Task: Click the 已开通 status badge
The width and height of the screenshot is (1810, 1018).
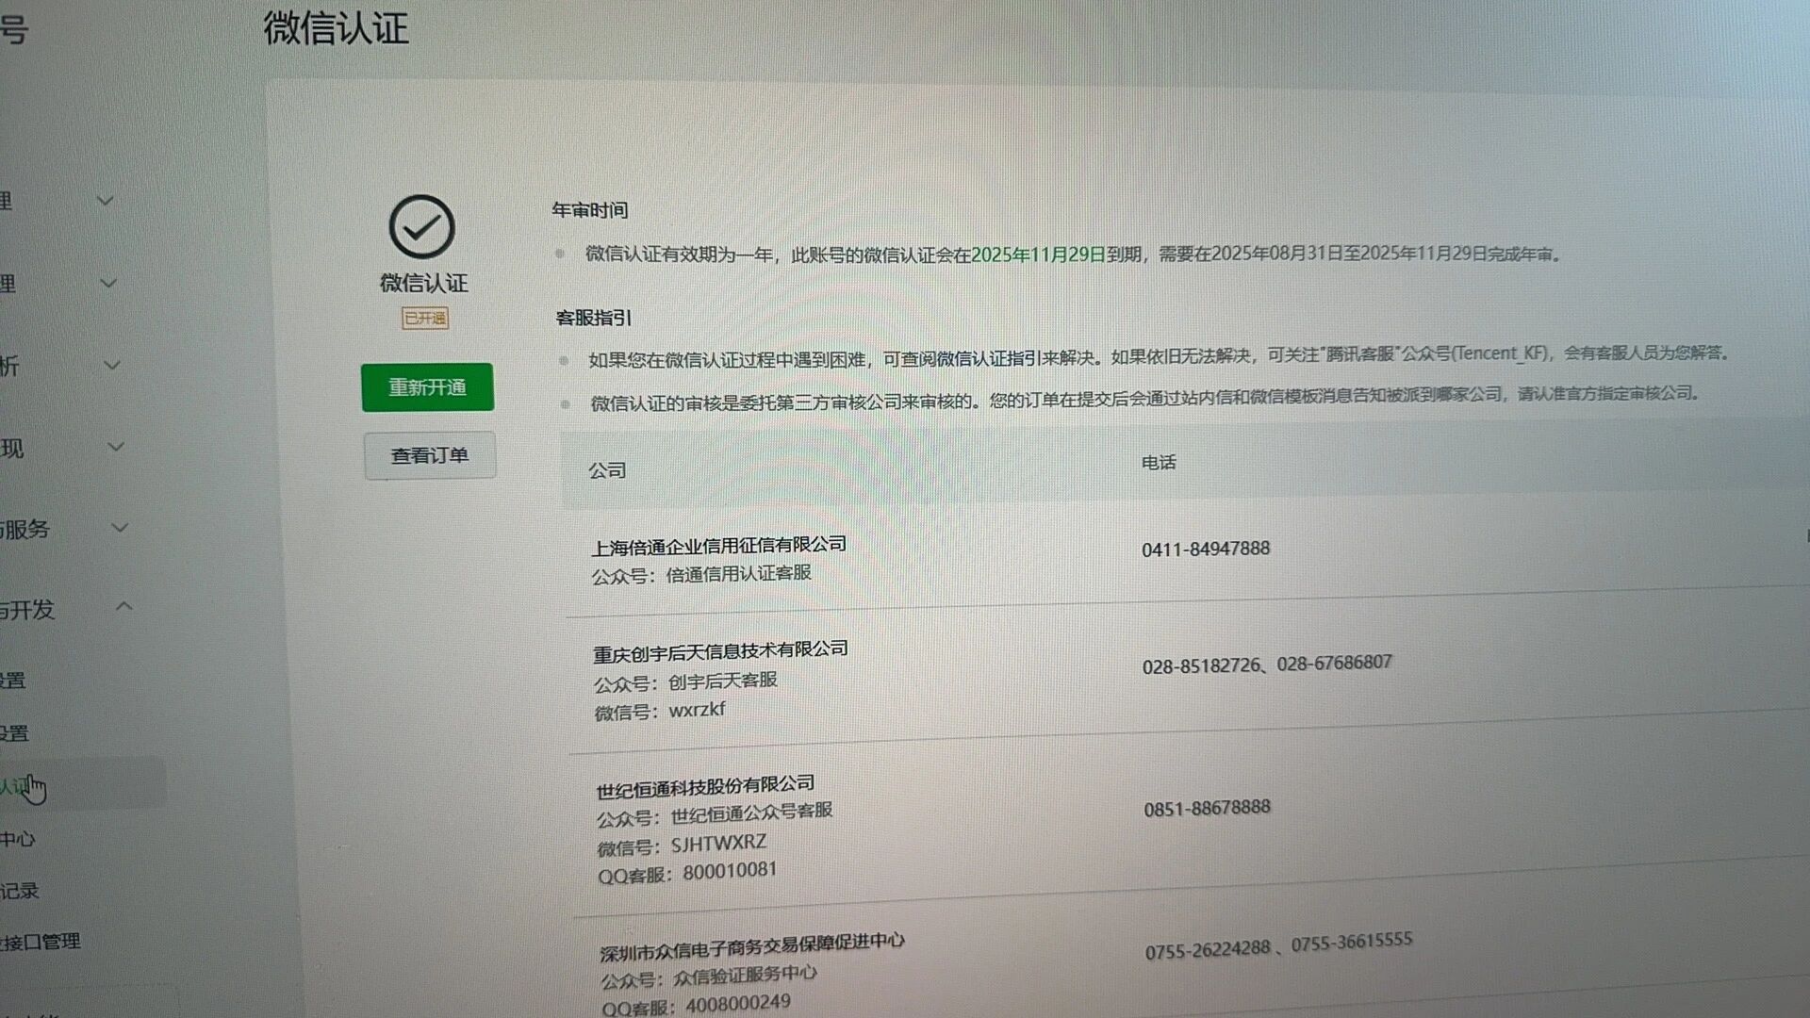Action: tap(425, 319)
